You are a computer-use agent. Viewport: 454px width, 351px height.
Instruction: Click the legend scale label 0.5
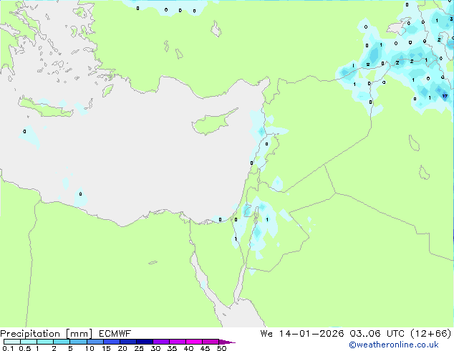point(24,348)
